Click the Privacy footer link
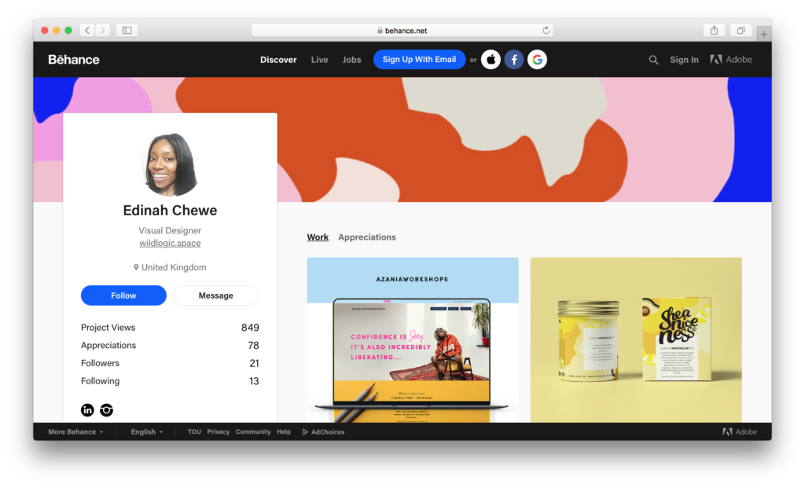 tap(219, 432)
